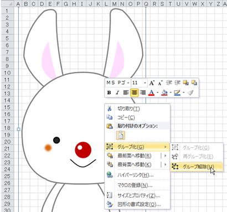Screen dimensions: 227x212
Task: Expand the 最背面へ移動 submenu arrow
Action: point(166,164)
